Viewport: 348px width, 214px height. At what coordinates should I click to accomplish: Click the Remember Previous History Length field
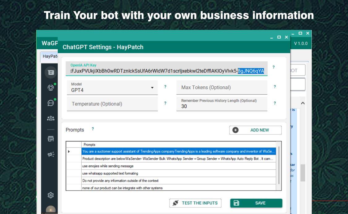[x=222, y=104]
